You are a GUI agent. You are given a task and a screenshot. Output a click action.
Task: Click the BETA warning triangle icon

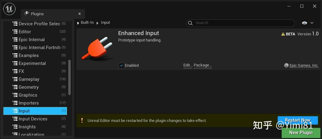(283, 34)
